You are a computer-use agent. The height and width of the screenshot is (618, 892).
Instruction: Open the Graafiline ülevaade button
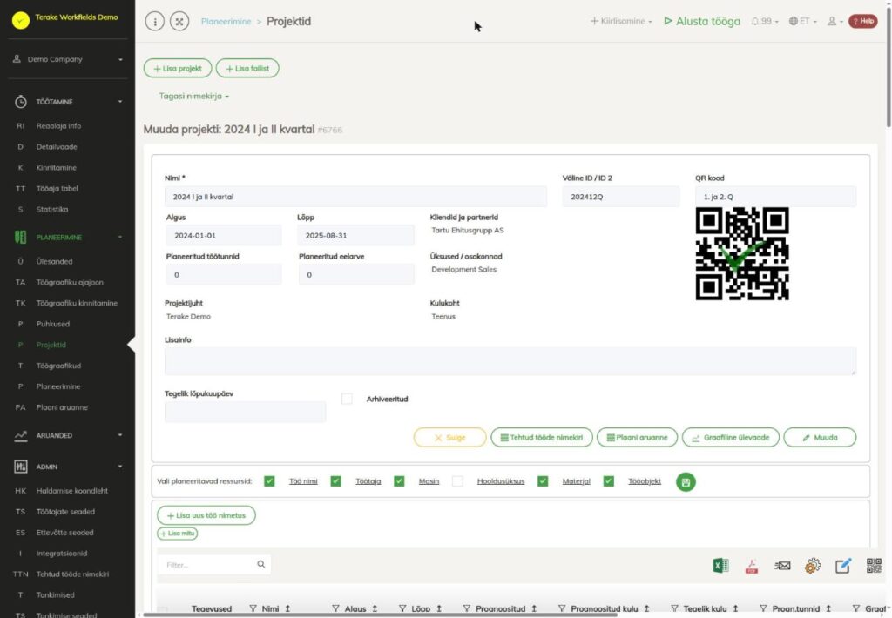[731, 437]
